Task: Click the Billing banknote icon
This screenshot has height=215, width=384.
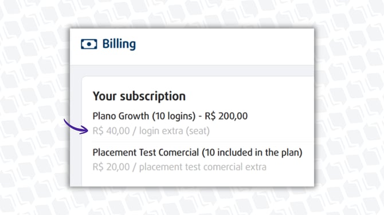Action: pos(89,44)
